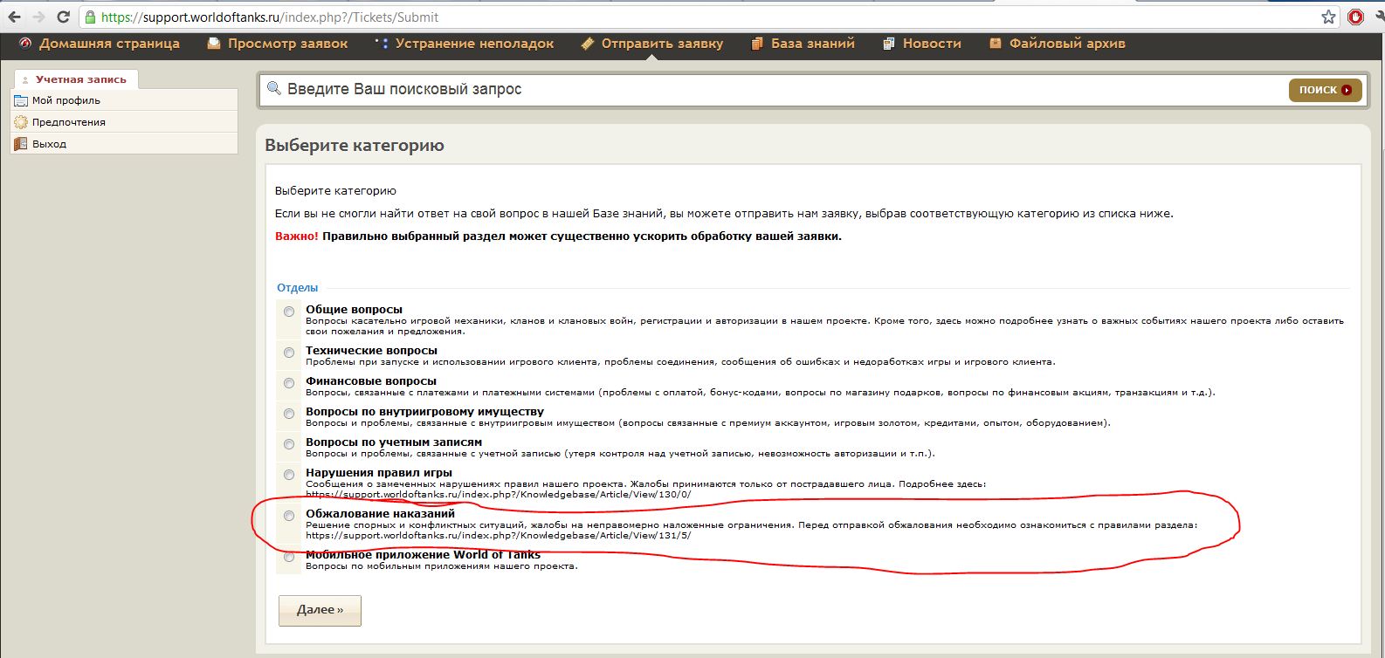Click the browser reload icon
The height and width of the screenshot is (658, 1385).
[x=63, y=17]
